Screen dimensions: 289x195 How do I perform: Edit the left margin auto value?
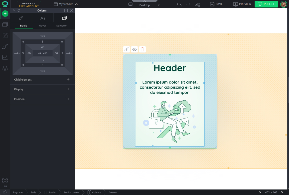(17, 53)
